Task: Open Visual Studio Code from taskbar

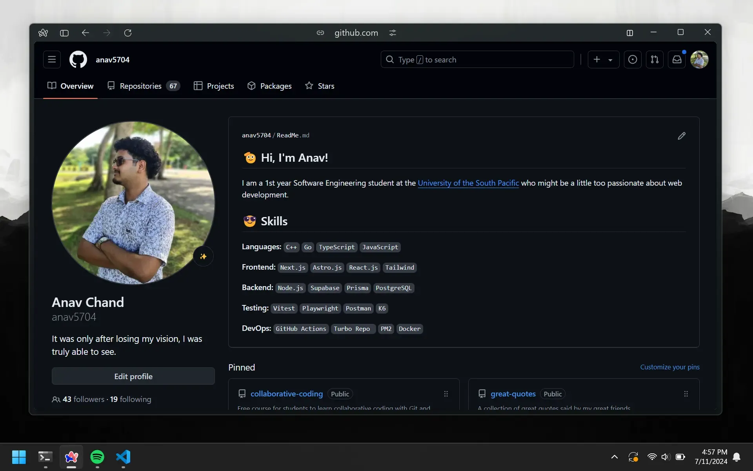Action: (x=123, y=457)
